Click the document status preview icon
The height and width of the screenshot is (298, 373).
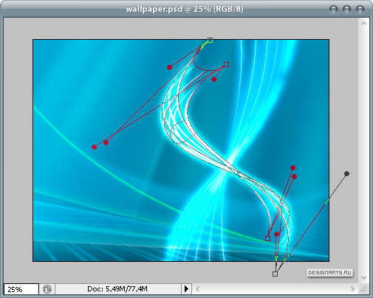point(47,289)
